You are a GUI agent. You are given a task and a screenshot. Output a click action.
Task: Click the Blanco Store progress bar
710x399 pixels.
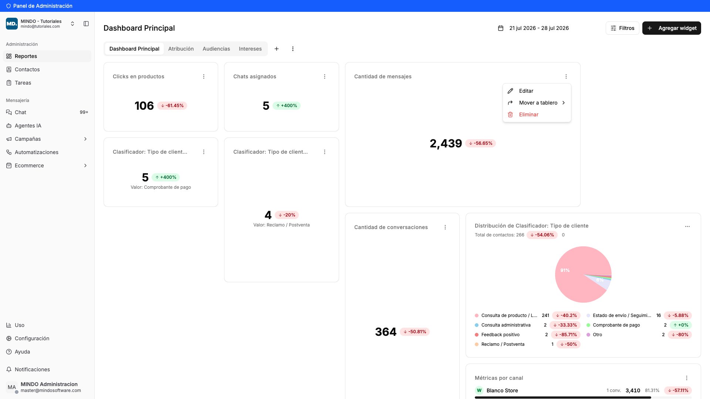click(x=583, y=398)
